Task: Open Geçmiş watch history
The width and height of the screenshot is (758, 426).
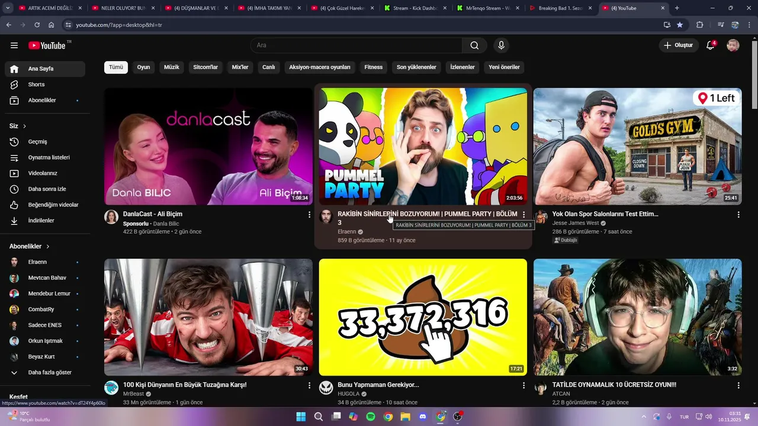Action: point(45,142)
